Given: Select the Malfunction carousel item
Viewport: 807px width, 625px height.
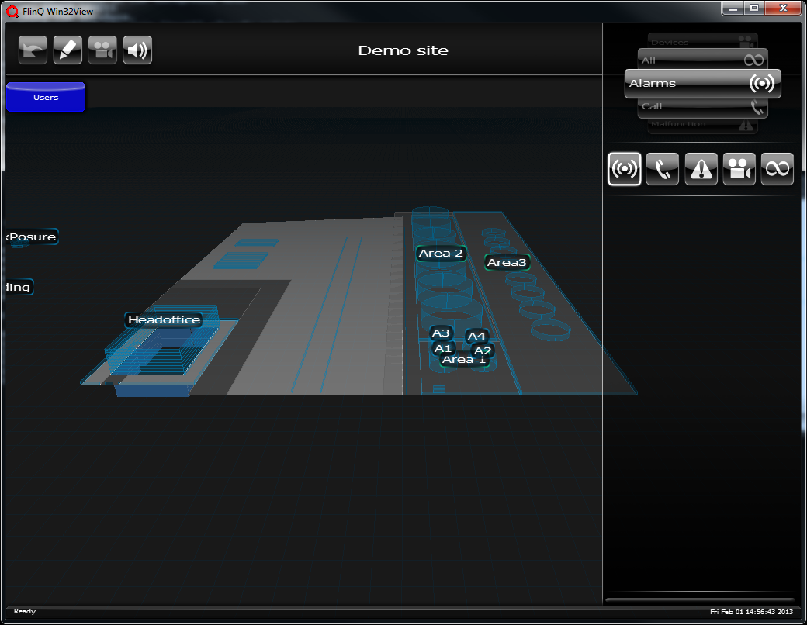Looking at the screenshot, I should pos(702,126).
